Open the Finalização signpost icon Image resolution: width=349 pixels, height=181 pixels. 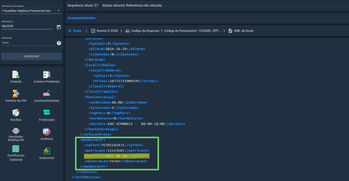47,113
